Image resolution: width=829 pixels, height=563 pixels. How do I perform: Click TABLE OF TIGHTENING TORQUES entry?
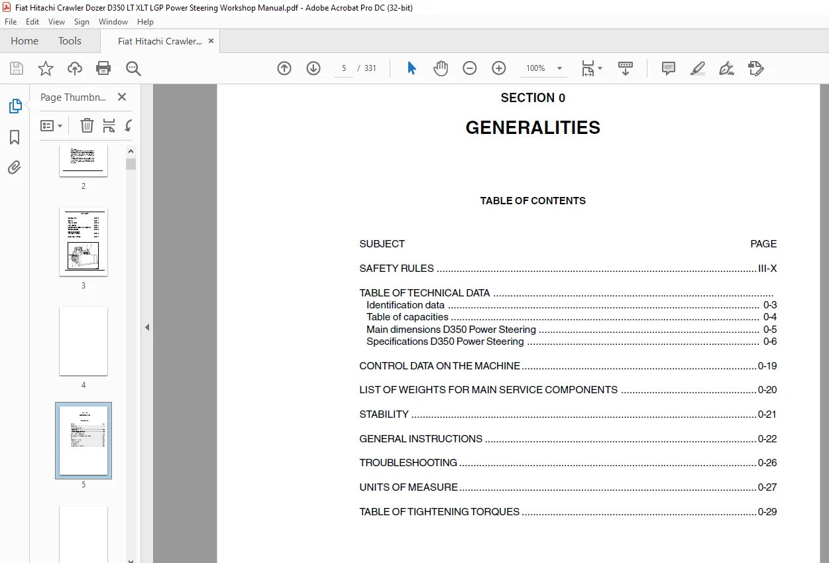point(568,512)
